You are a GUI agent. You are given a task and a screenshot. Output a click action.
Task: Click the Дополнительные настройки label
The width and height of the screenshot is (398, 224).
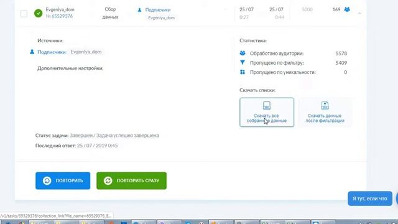(x=70, y=68)
